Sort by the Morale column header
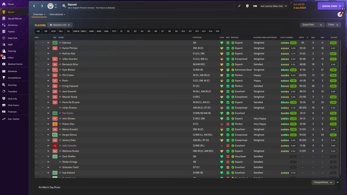Viewport: 347px width, 195px height. [x=235, y=37]
